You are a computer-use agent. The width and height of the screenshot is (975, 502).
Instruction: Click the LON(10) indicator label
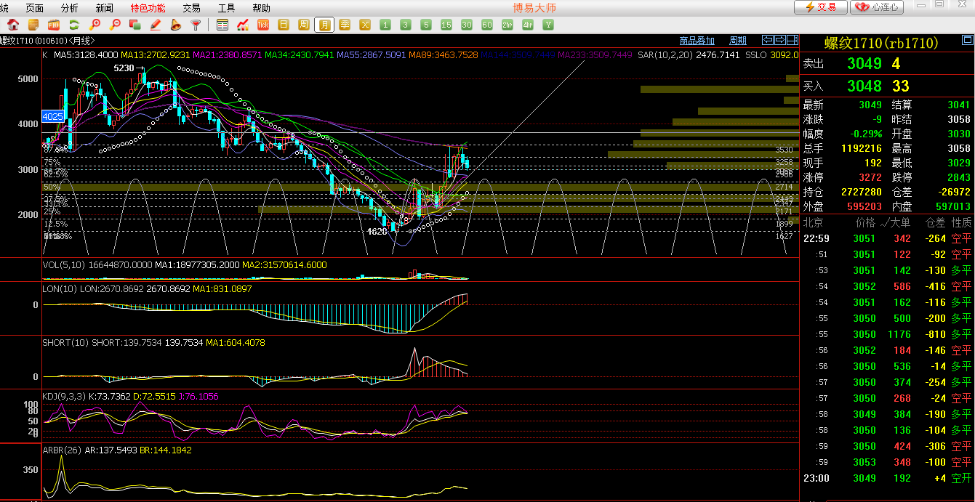(60, 288)
